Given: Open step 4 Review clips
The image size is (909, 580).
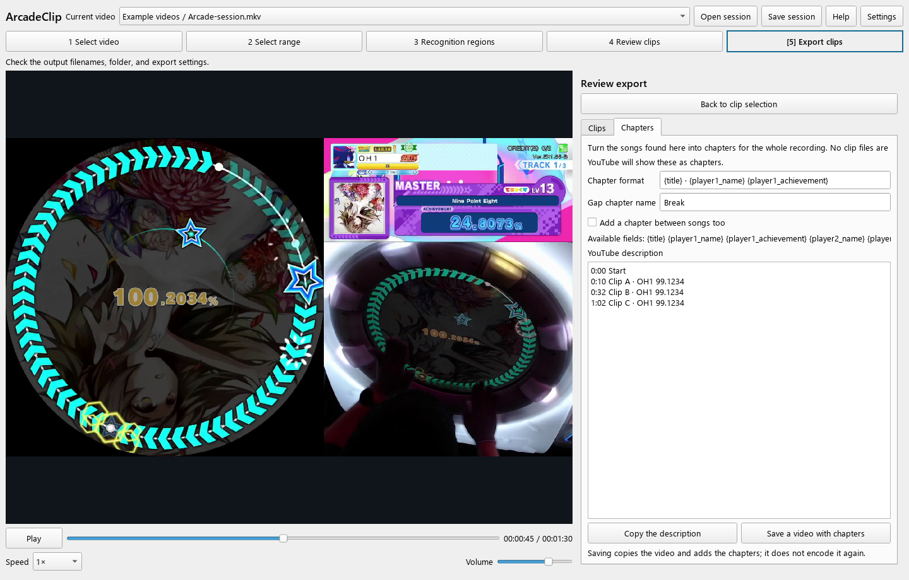Looking at the screenshot, I should [634, 42].
